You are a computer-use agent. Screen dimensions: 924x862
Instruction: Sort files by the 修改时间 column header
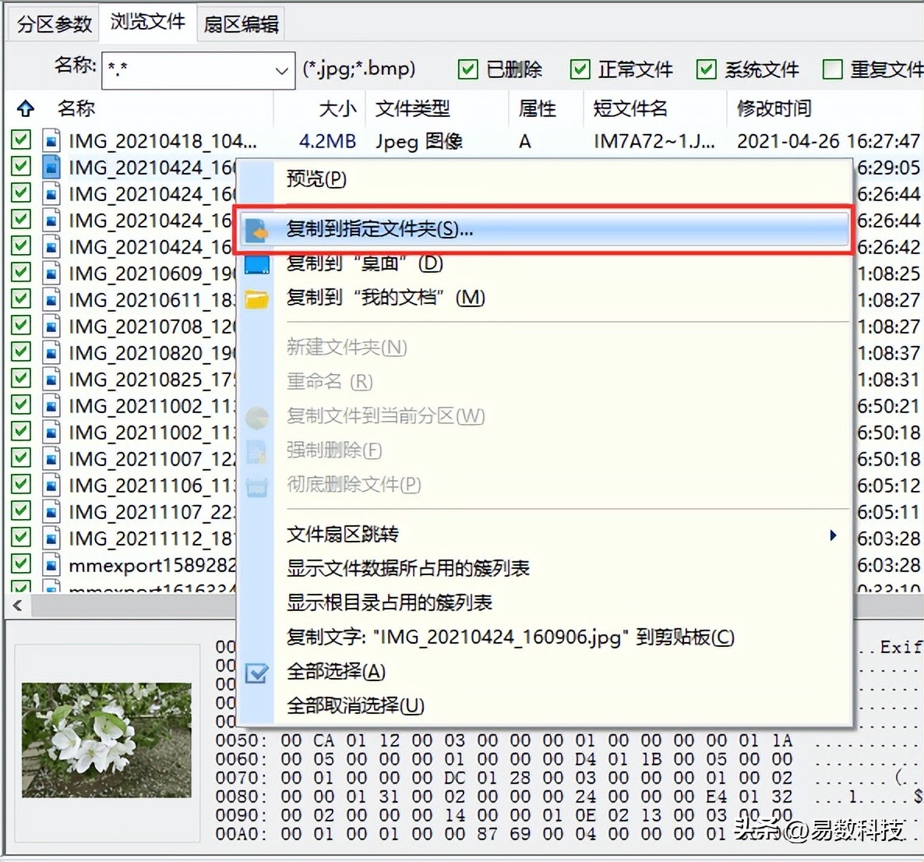pos(772,108)
